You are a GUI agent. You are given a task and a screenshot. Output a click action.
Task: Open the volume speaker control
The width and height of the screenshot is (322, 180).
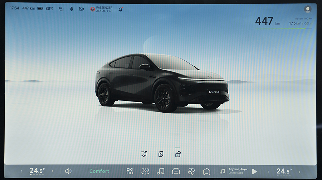[68, 171]
